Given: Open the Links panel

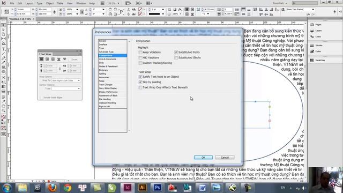Looking at the screenshot, I should (x=316, y=36).
